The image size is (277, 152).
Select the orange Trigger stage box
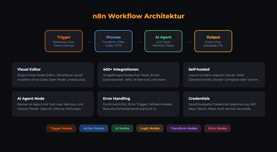point(64,41)
